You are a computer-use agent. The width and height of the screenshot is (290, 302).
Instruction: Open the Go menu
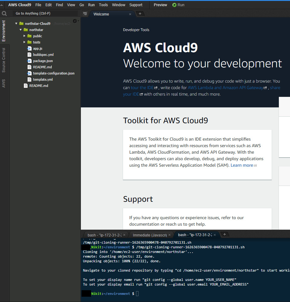81,5
